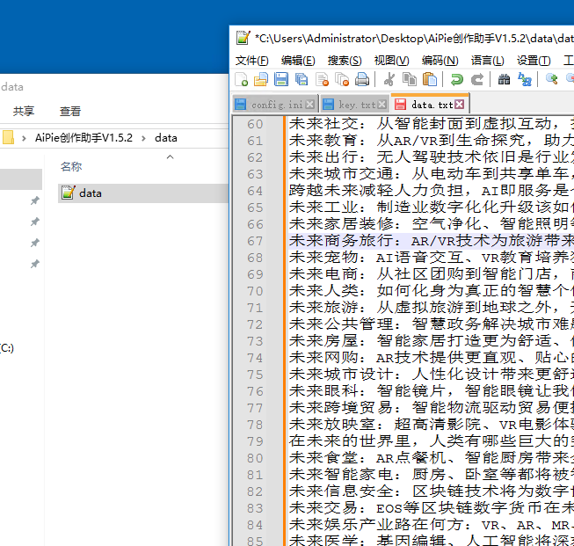Switch to the config.ini tab

click(x=274, y=105)
